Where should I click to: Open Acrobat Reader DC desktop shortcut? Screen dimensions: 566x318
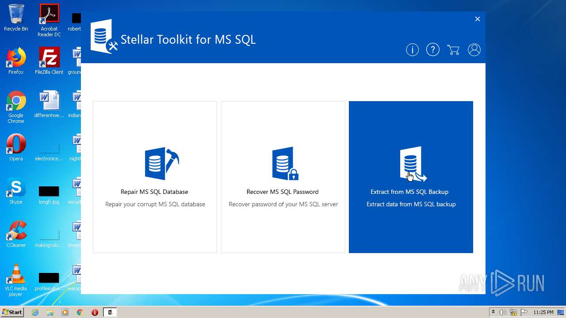pos(49,20)
